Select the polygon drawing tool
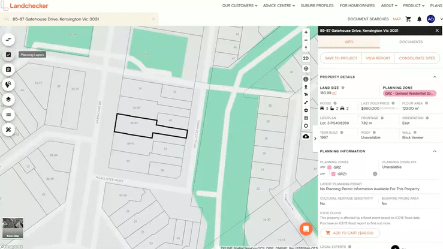The image size is (443, 249). click(x=306, y=110)
